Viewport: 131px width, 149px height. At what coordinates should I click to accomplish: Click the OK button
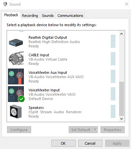pyautogui.click(x=63, y=143)
